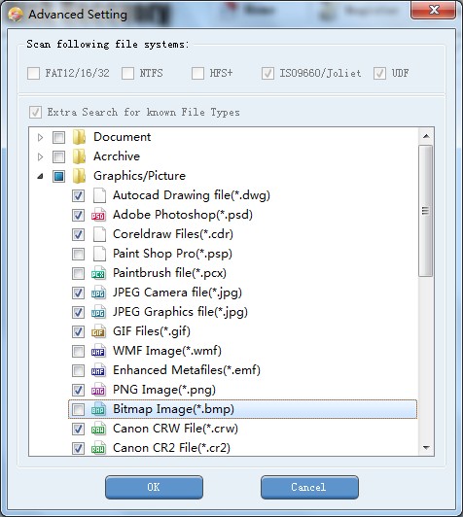The width and height of the screenshot is (463, 517).
Task: Click the JPEG Camera file icon
Action: pos(98,293)
